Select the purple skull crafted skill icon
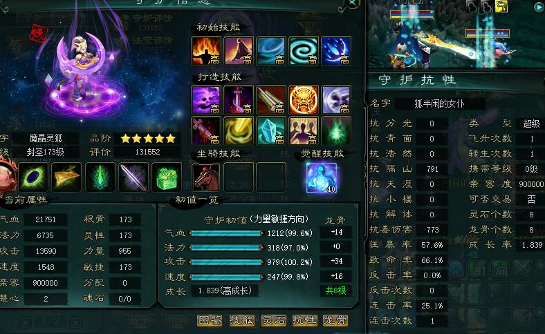This screenshot has width=545, height=334. click(x=206, y=100)
